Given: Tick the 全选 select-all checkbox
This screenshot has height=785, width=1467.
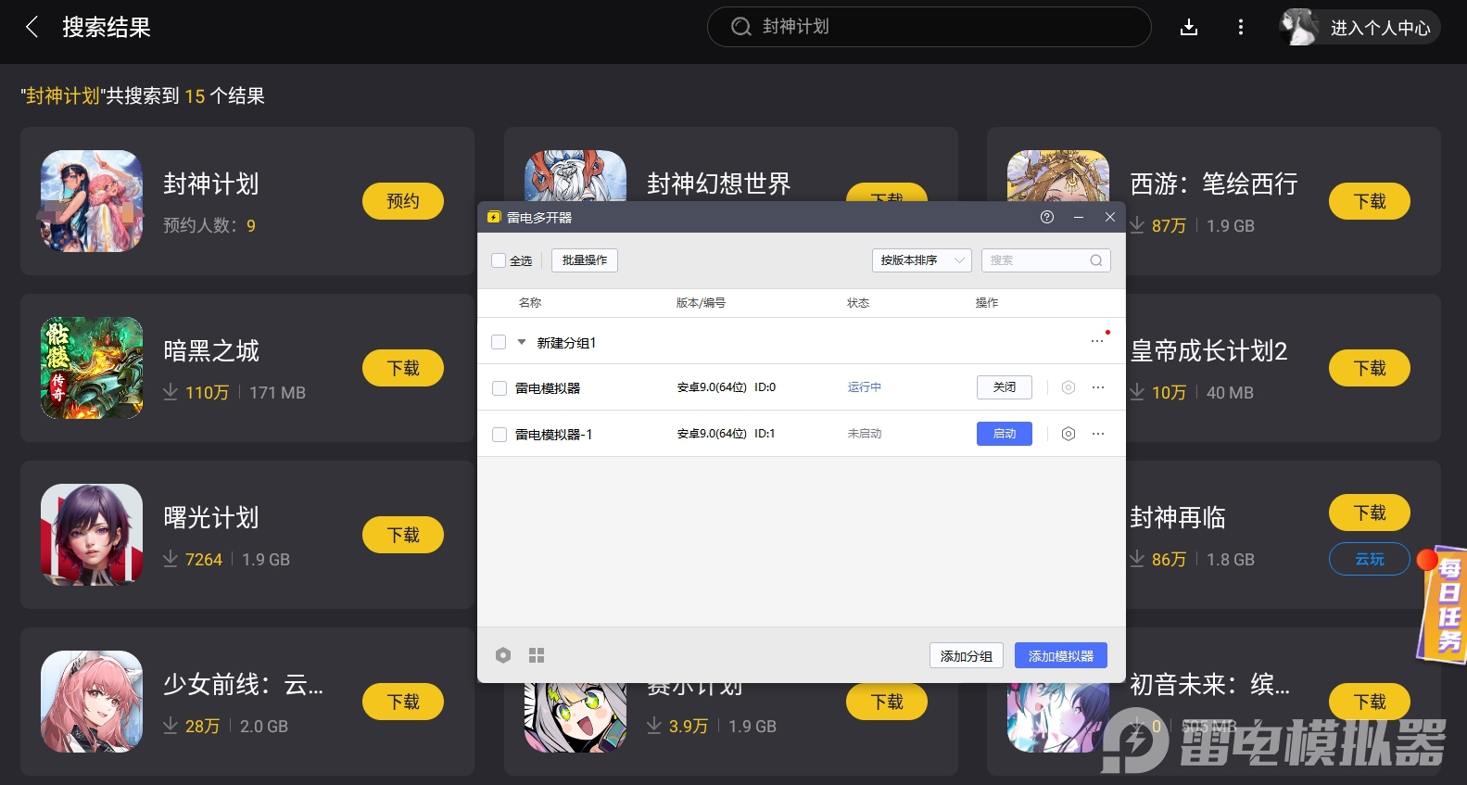Looking at the screenshot, I should [499, 260].
